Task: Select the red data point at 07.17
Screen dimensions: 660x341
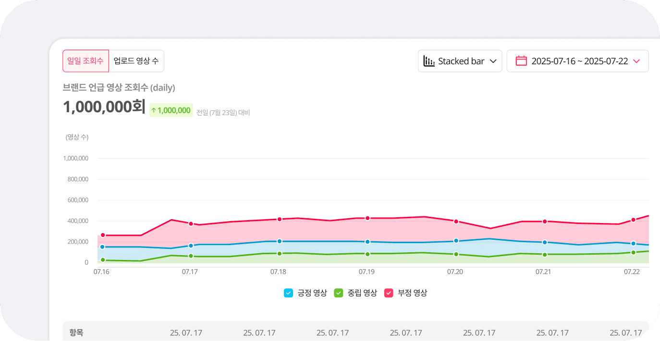Action: pyautogui.click(x=191, y=224)
